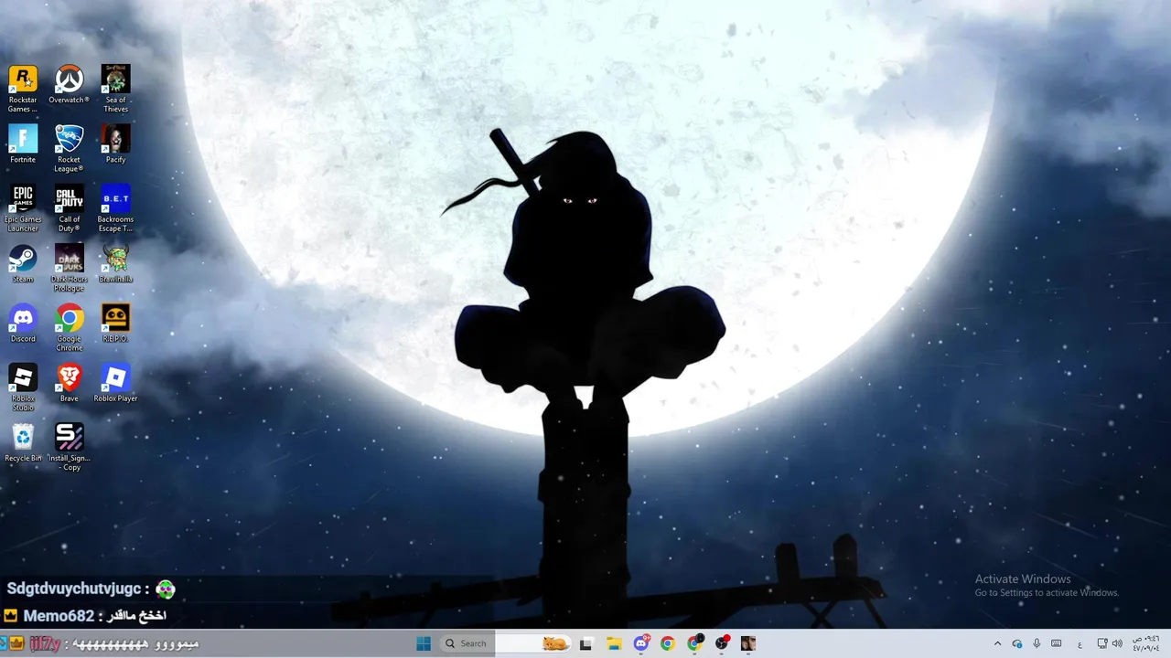Screen dimensions: 1171x658
Task: Switch to Discord in the taskbar
Action: click(641, 643)
